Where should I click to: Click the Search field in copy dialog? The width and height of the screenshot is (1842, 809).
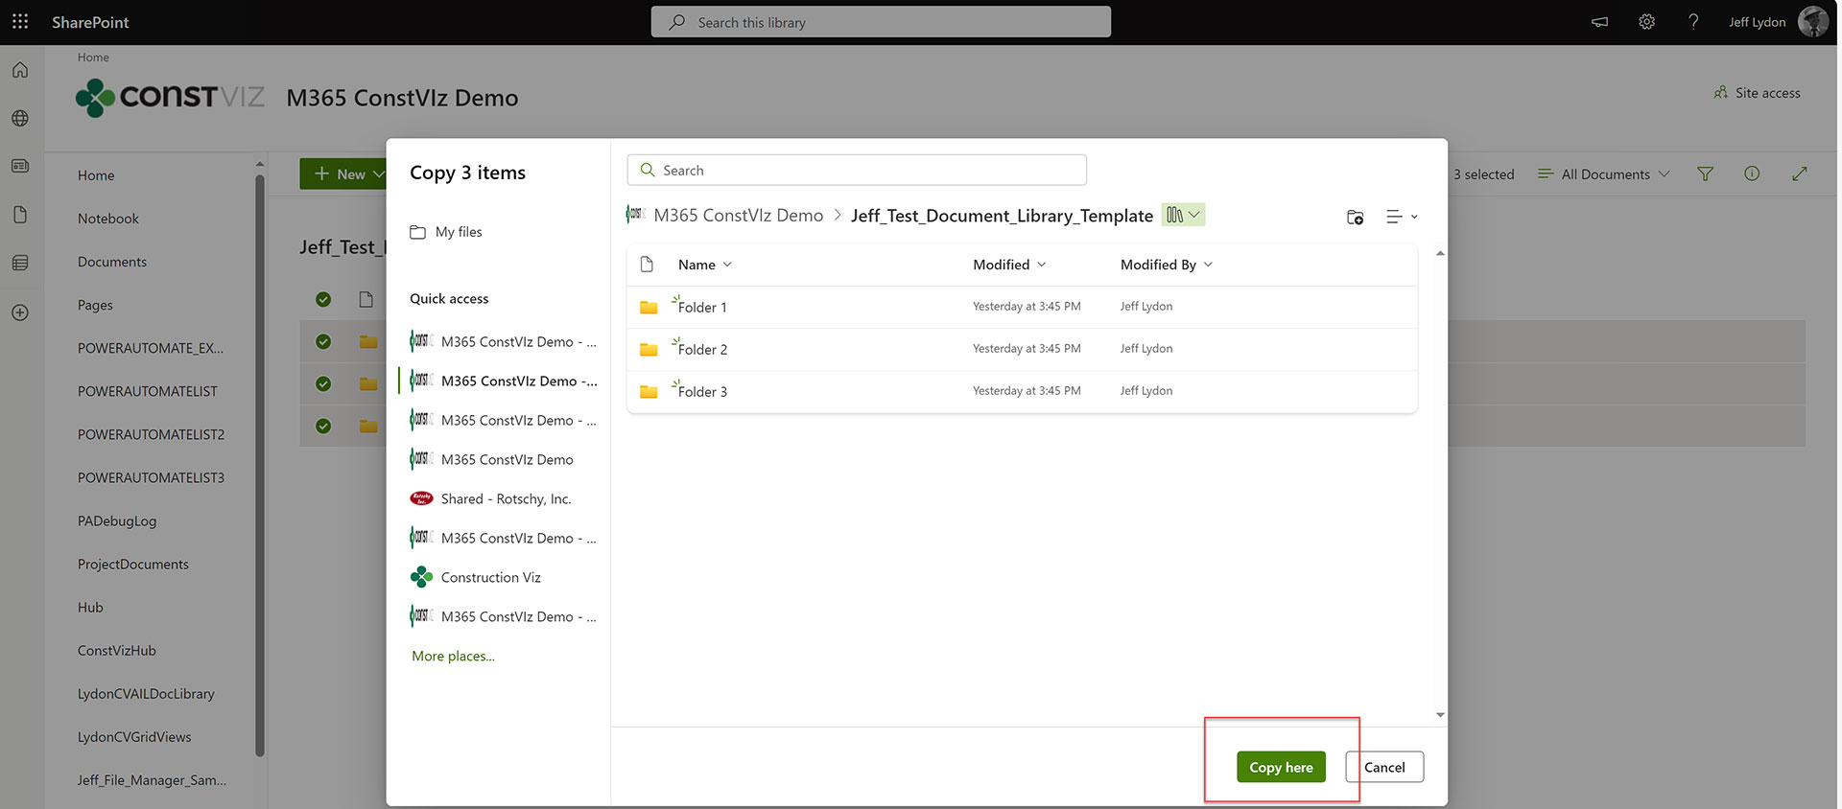(x=857, y=170)
